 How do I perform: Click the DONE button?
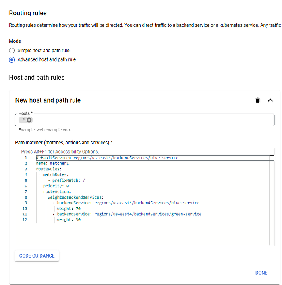click(x=261, y=273)
